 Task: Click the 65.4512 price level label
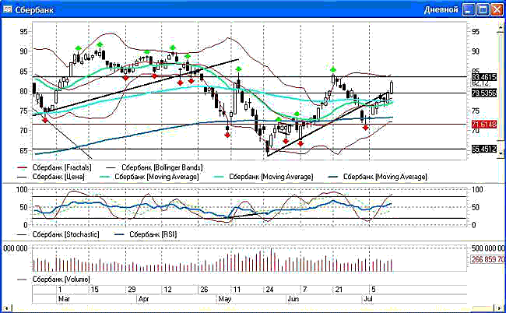click(483, 149)
